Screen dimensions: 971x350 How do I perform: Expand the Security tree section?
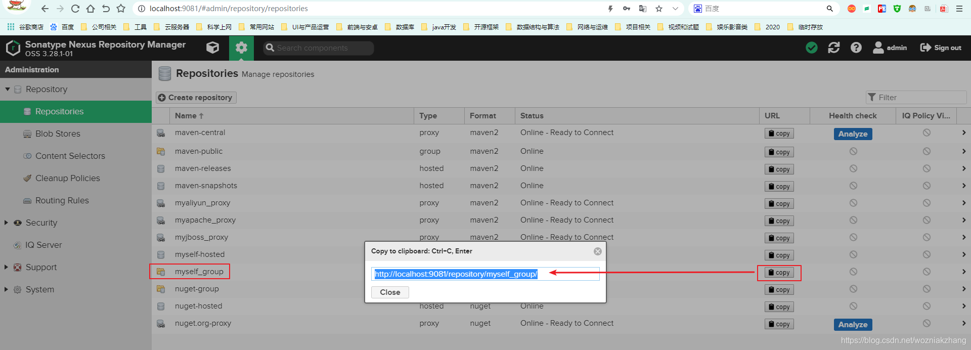point(6,223)
